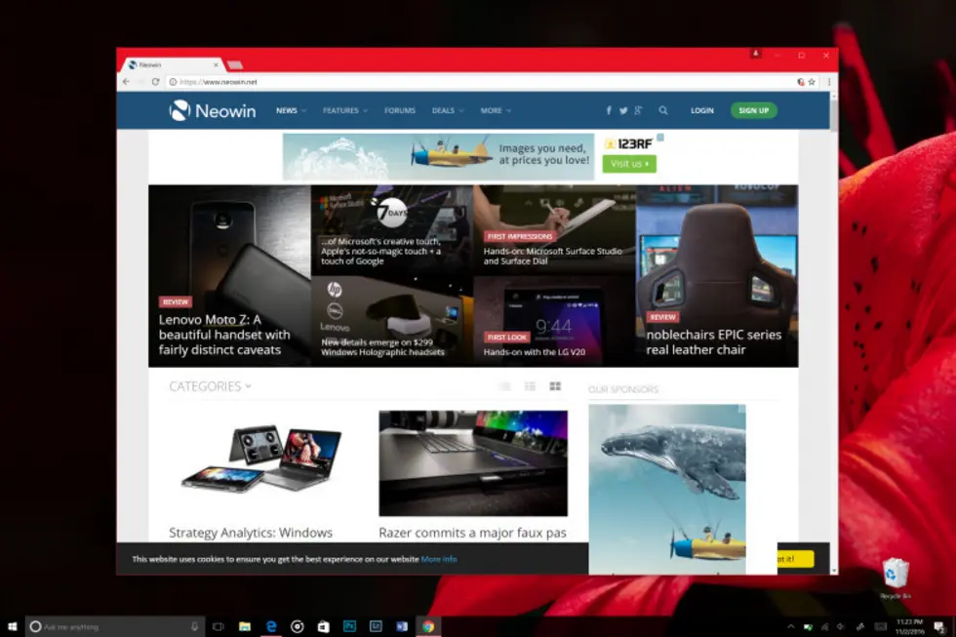Screen dimensions: 956x637
Task: Click the Chrome profile avatar button
Action: click(x=755, y=55)
